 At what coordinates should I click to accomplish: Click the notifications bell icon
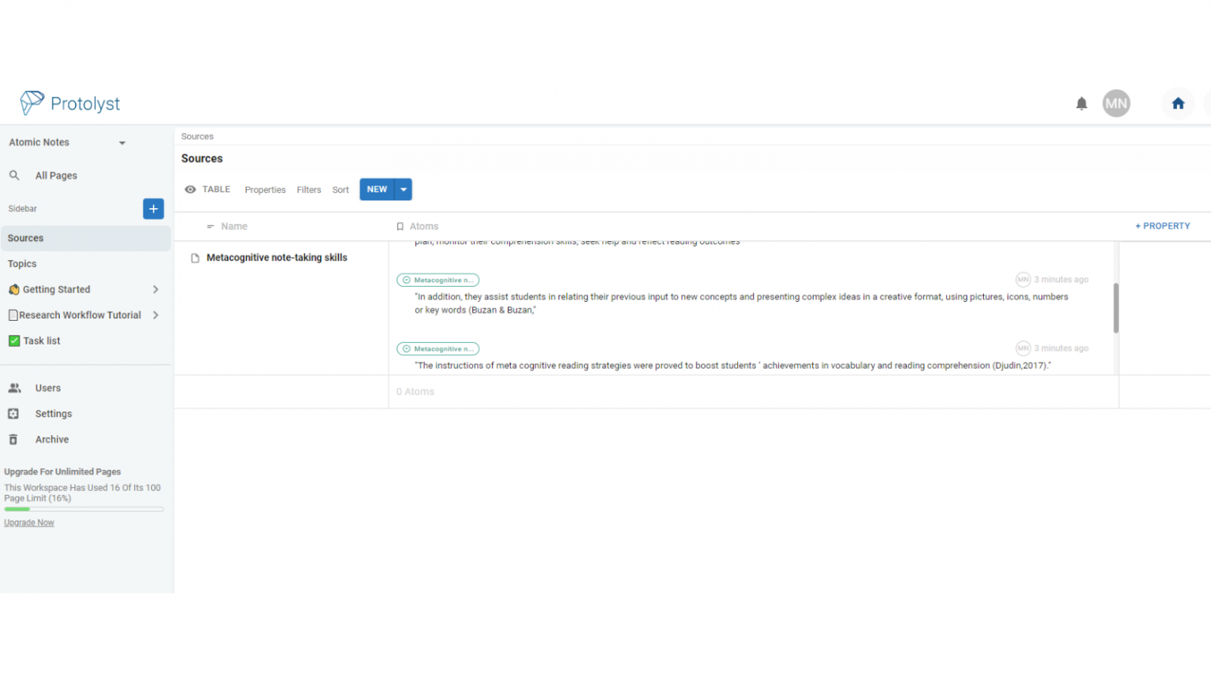[1081, 103]
